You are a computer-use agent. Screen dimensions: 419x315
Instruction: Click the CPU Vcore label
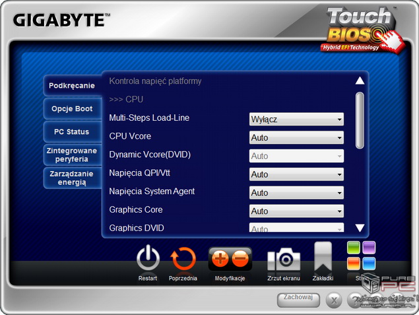[x=130, y=136]
